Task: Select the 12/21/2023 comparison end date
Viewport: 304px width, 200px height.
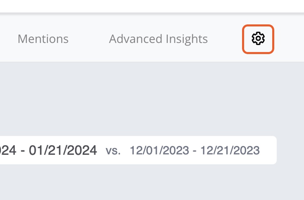Action: (x=230, y=150)
